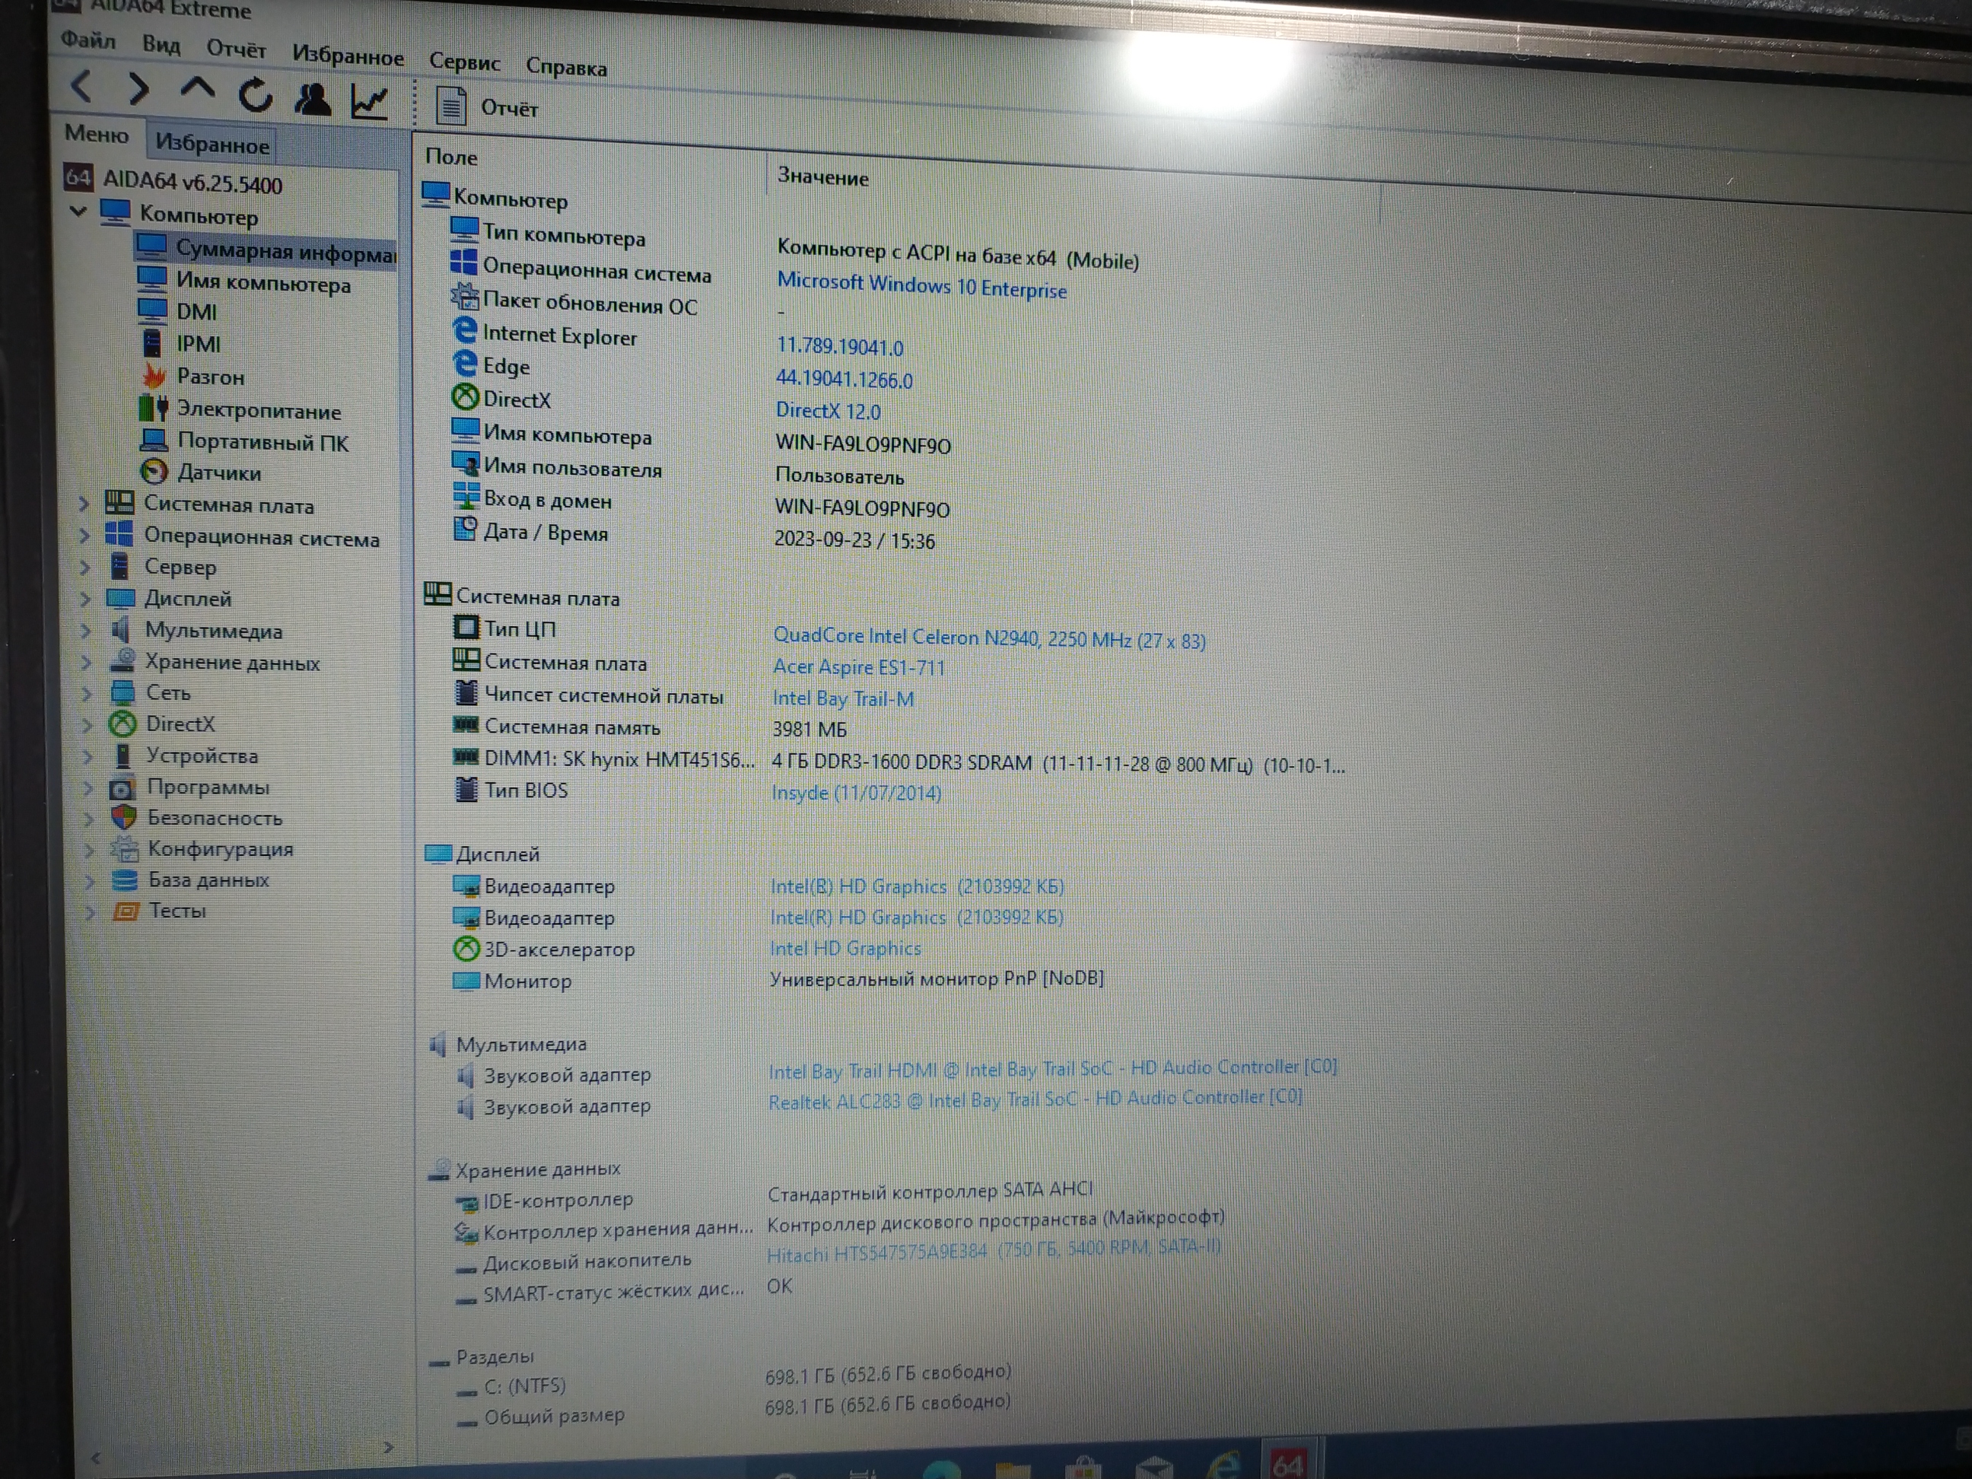Open the Файл menu
Screen dimensions: 1972x1479
tap(87, 40)
